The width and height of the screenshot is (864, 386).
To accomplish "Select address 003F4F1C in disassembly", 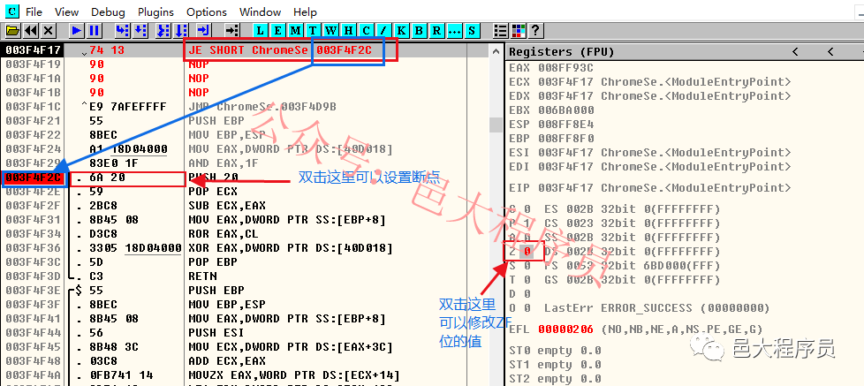I will tap(33, 107).
